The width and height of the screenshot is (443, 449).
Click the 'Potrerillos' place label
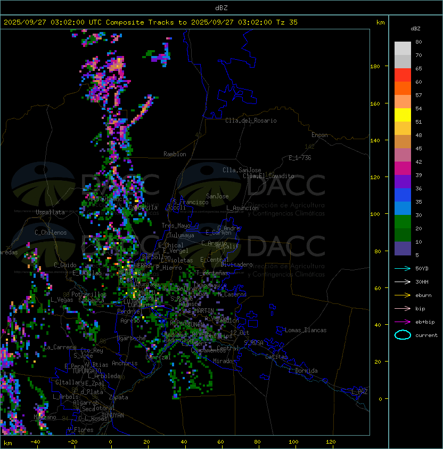[89, 294]
